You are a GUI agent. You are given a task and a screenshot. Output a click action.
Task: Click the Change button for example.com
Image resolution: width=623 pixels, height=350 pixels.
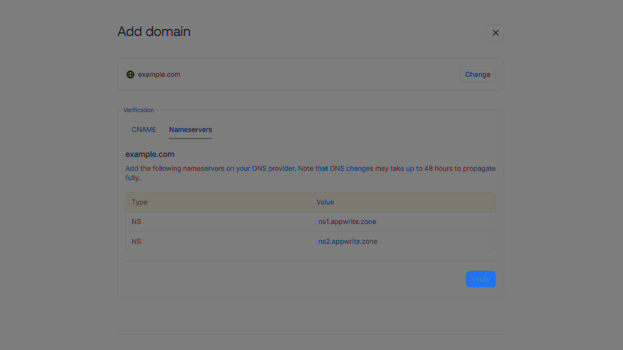[x=477, y=74]
